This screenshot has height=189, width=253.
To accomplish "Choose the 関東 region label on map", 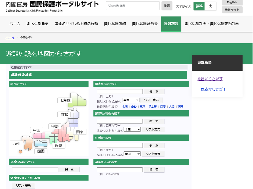I will tap(80, 132).
